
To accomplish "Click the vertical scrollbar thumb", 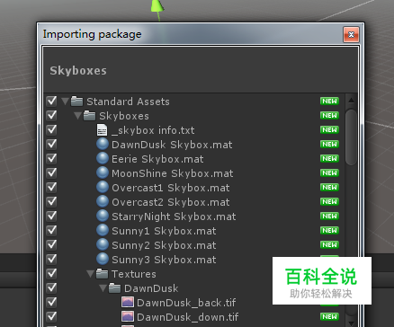I will [351, 137].
